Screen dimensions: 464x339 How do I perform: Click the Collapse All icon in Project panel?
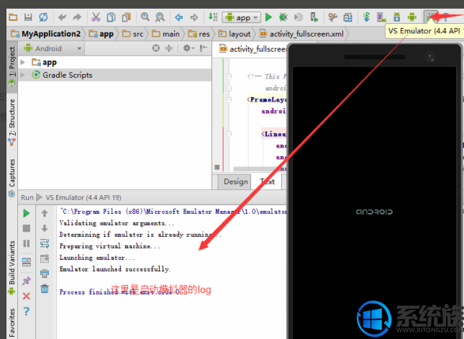pyautogui.click(x=169, y=48)
